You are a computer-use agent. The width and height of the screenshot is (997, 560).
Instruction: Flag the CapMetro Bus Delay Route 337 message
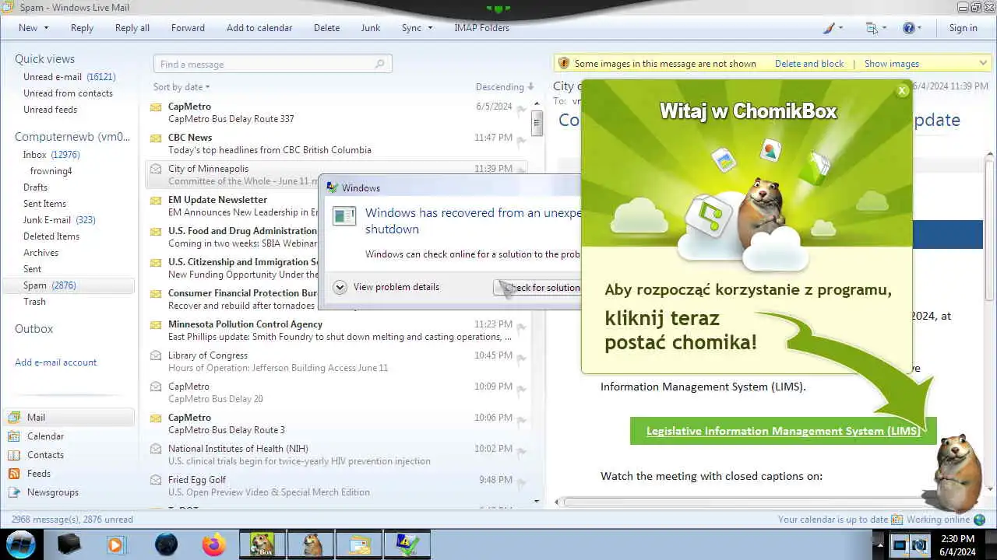521,111
